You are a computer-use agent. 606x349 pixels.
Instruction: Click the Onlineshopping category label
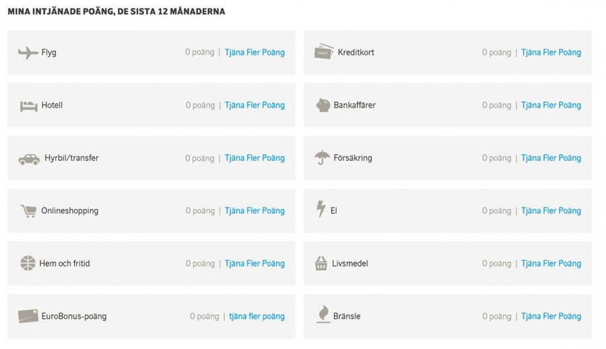point(69,211)
